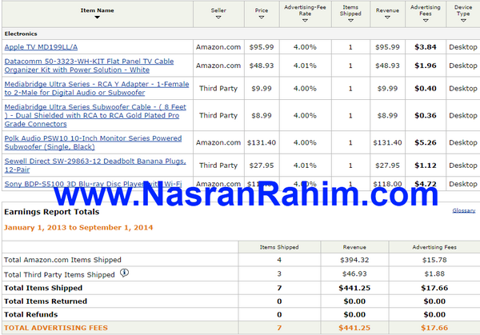Select Third Party seller in Sewell Direct row
The height and width of the screenshot is (335, 480).
[x=218, y=166]
